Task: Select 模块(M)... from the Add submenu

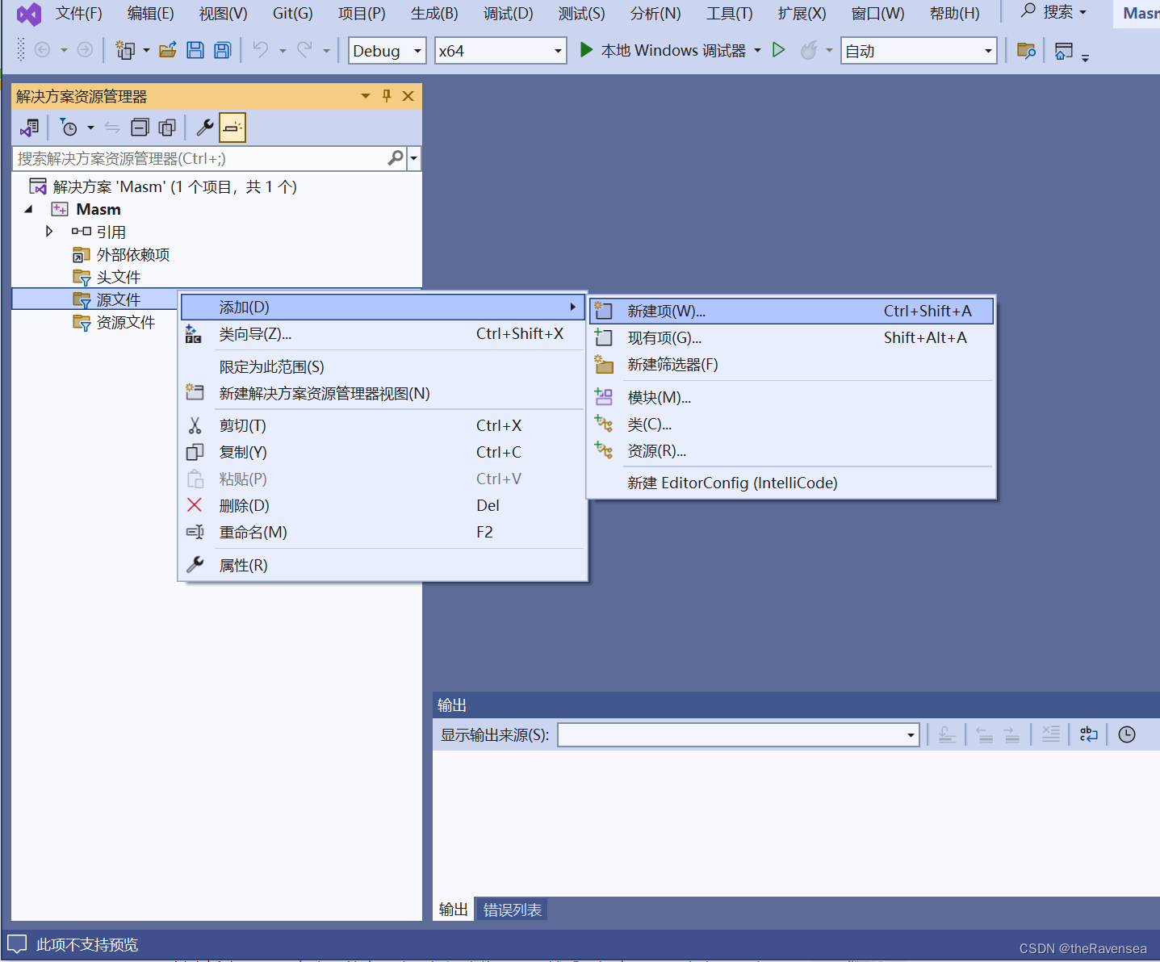Action: [659, 396]
